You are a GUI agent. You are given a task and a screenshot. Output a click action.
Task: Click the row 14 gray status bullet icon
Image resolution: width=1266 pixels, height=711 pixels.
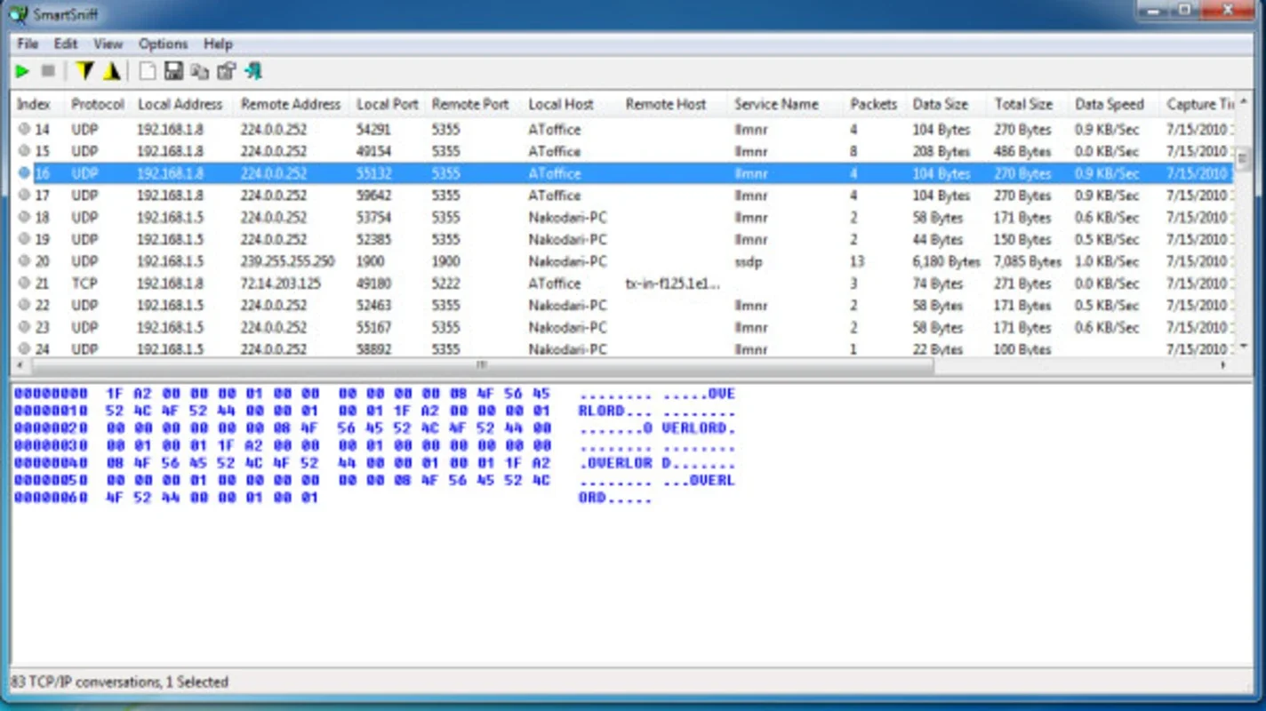tap(24, 129)
